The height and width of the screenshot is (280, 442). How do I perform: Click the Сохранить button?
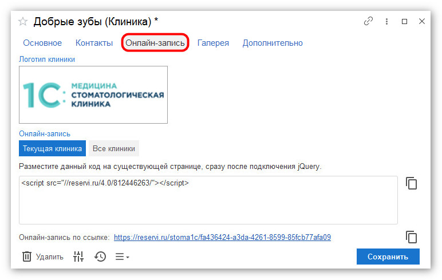click(x=388, y=257)
